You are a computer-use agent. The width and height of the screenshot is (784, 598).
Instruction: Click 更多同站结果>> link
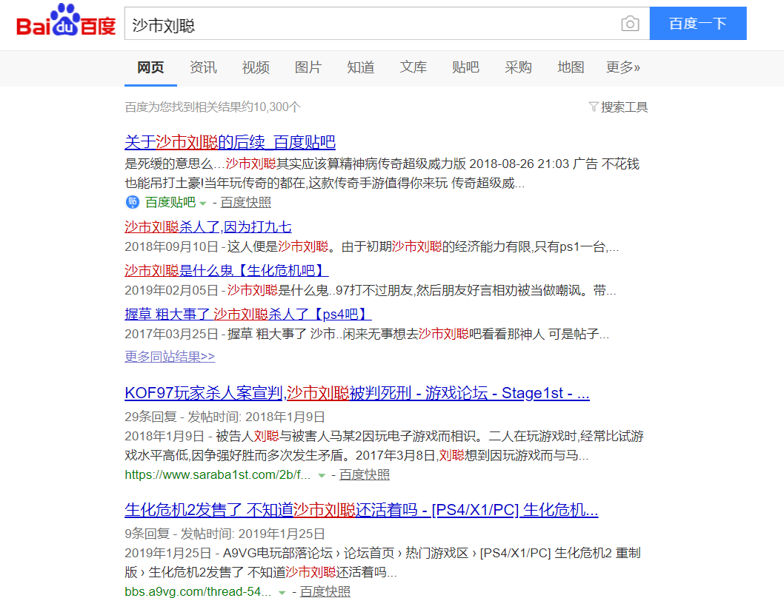(170, 356)
